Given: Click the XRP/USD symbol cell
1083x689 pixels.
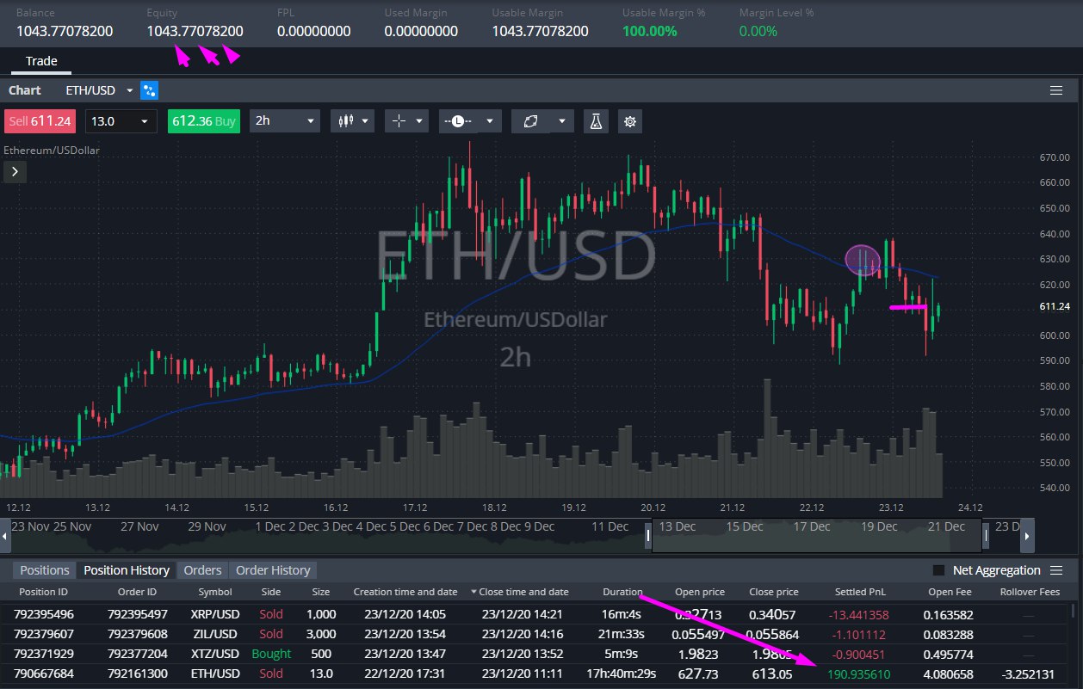Looking at the screenshot, I should [215, 614].
